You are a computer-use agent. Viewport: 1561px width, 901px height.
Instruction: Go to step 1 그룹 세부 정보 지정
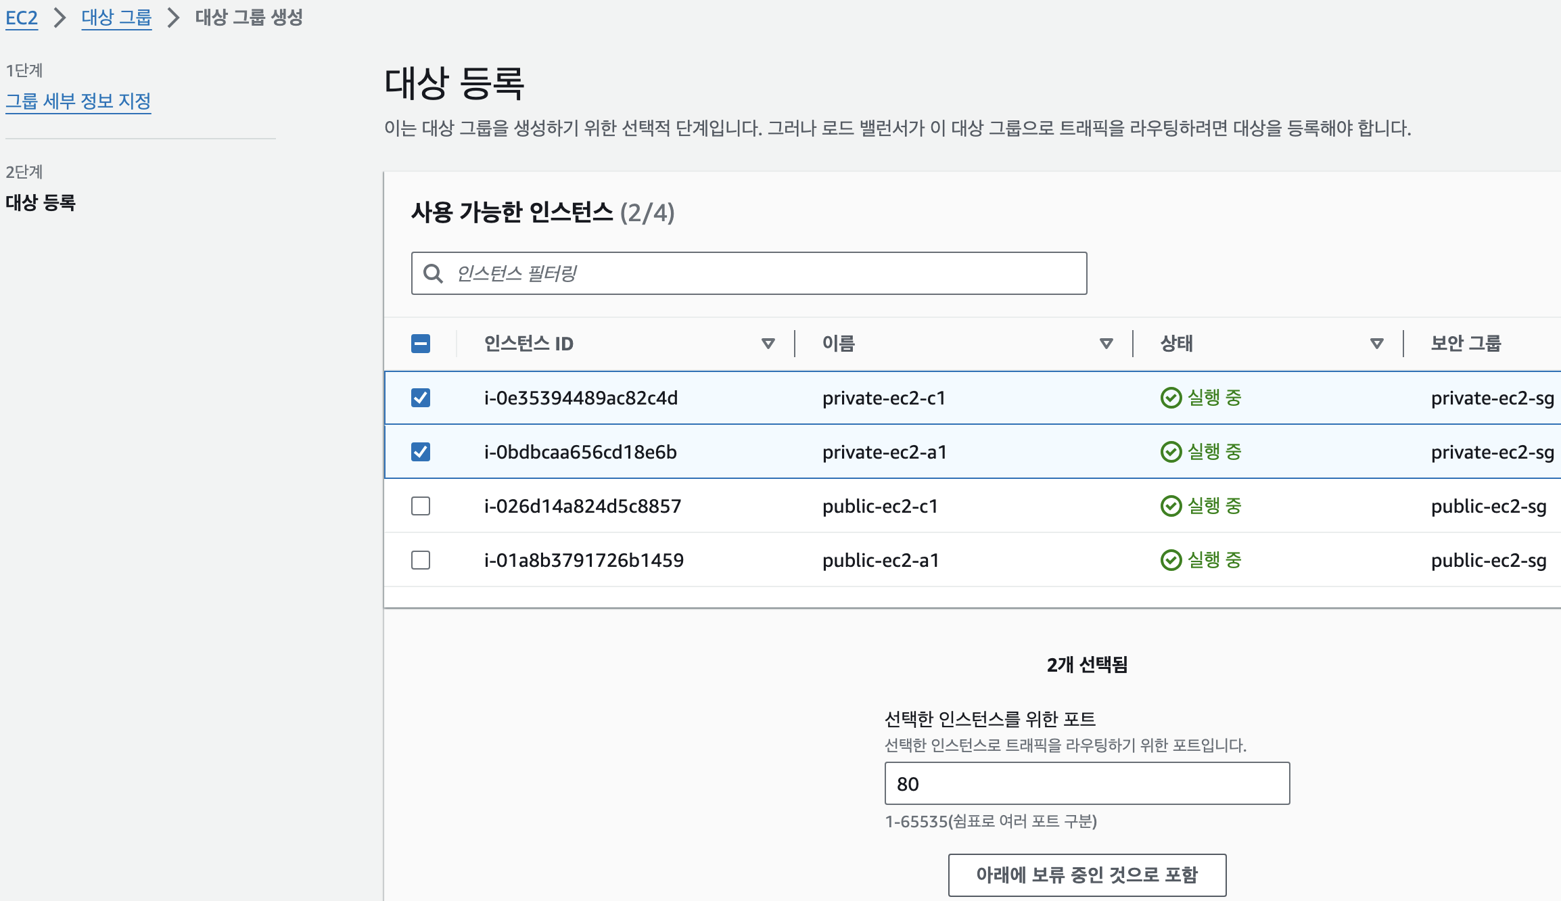pos(78,101)
